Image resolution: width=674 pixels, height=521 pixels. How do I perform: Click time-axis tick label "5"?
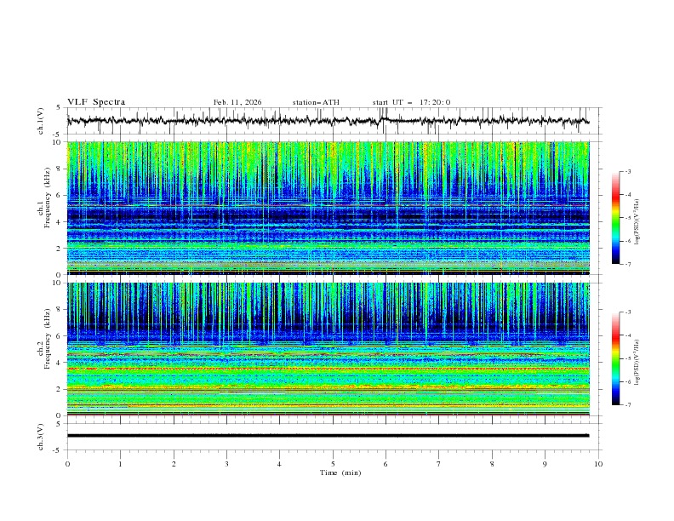[x=333, y=464]
